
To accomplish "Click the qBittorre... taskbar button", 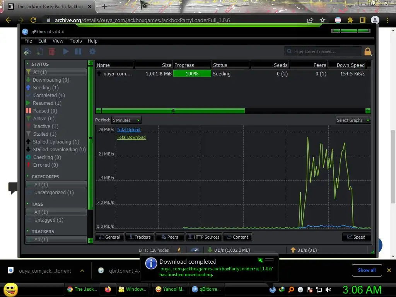I will coord(207,289).
